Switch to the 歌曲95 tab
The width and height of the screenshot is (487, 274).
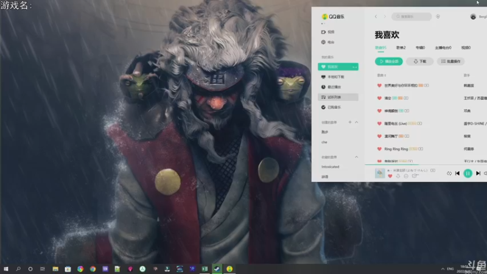coord(380,47)
